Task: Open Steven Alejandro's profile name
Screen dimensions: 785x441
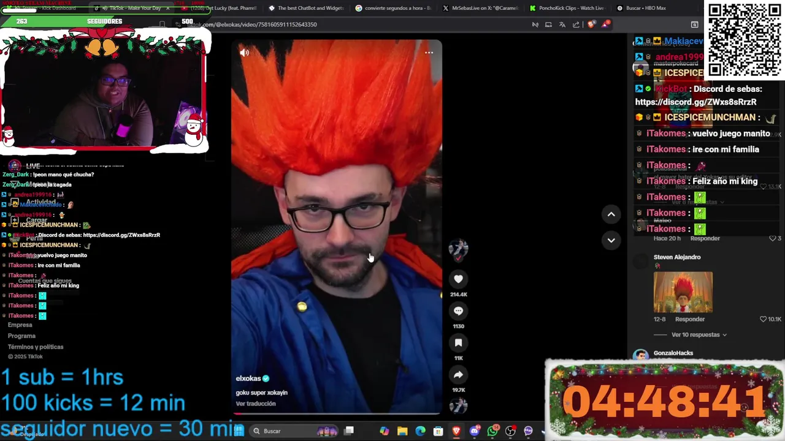Action: [677, 257]
